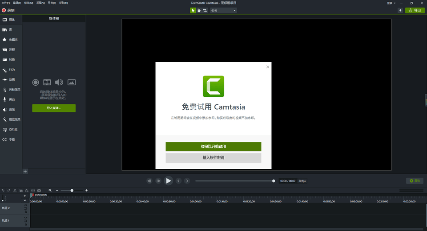
Task: Toggle visibility eye of 轨道 2
Action: click(x=26, y=206)
